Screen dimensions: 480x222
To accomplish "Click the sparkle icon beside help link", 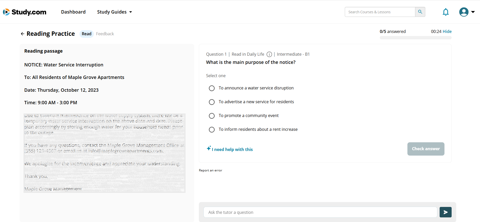I will point(209,148).
